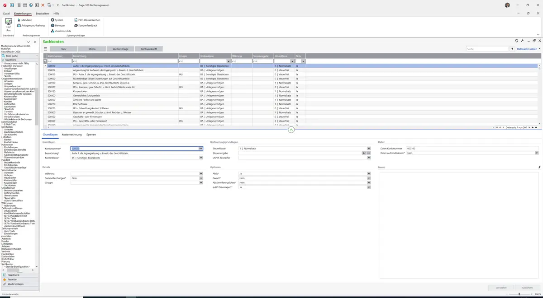Open the Gruppe dropdown in Details
This screenshot has height=298, width=543.
[201, 182]
